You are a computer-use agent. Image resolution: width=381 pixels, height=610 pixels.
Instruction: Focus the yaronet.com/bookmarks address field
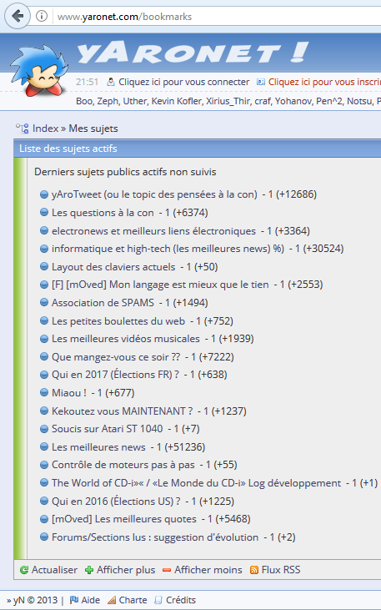pyautogui.click(x=218, y=17)
